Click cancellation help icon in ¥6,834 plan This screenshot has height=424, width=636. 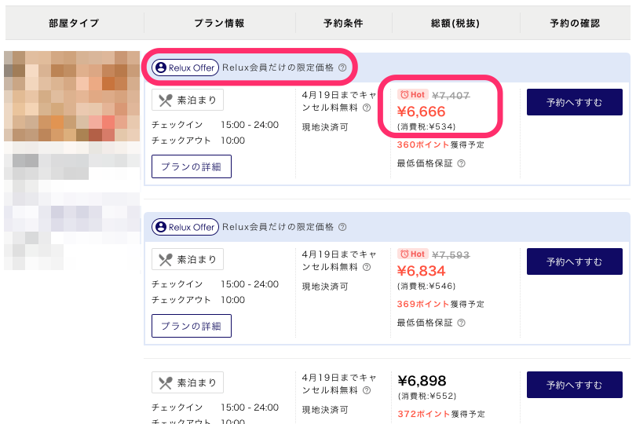point(367,267)
